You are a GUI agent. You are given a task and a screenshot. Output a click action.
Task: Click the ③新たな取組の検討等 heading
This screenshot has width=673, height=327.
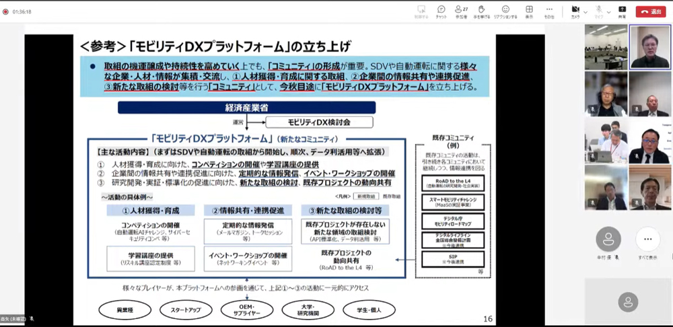pos(345,211)
